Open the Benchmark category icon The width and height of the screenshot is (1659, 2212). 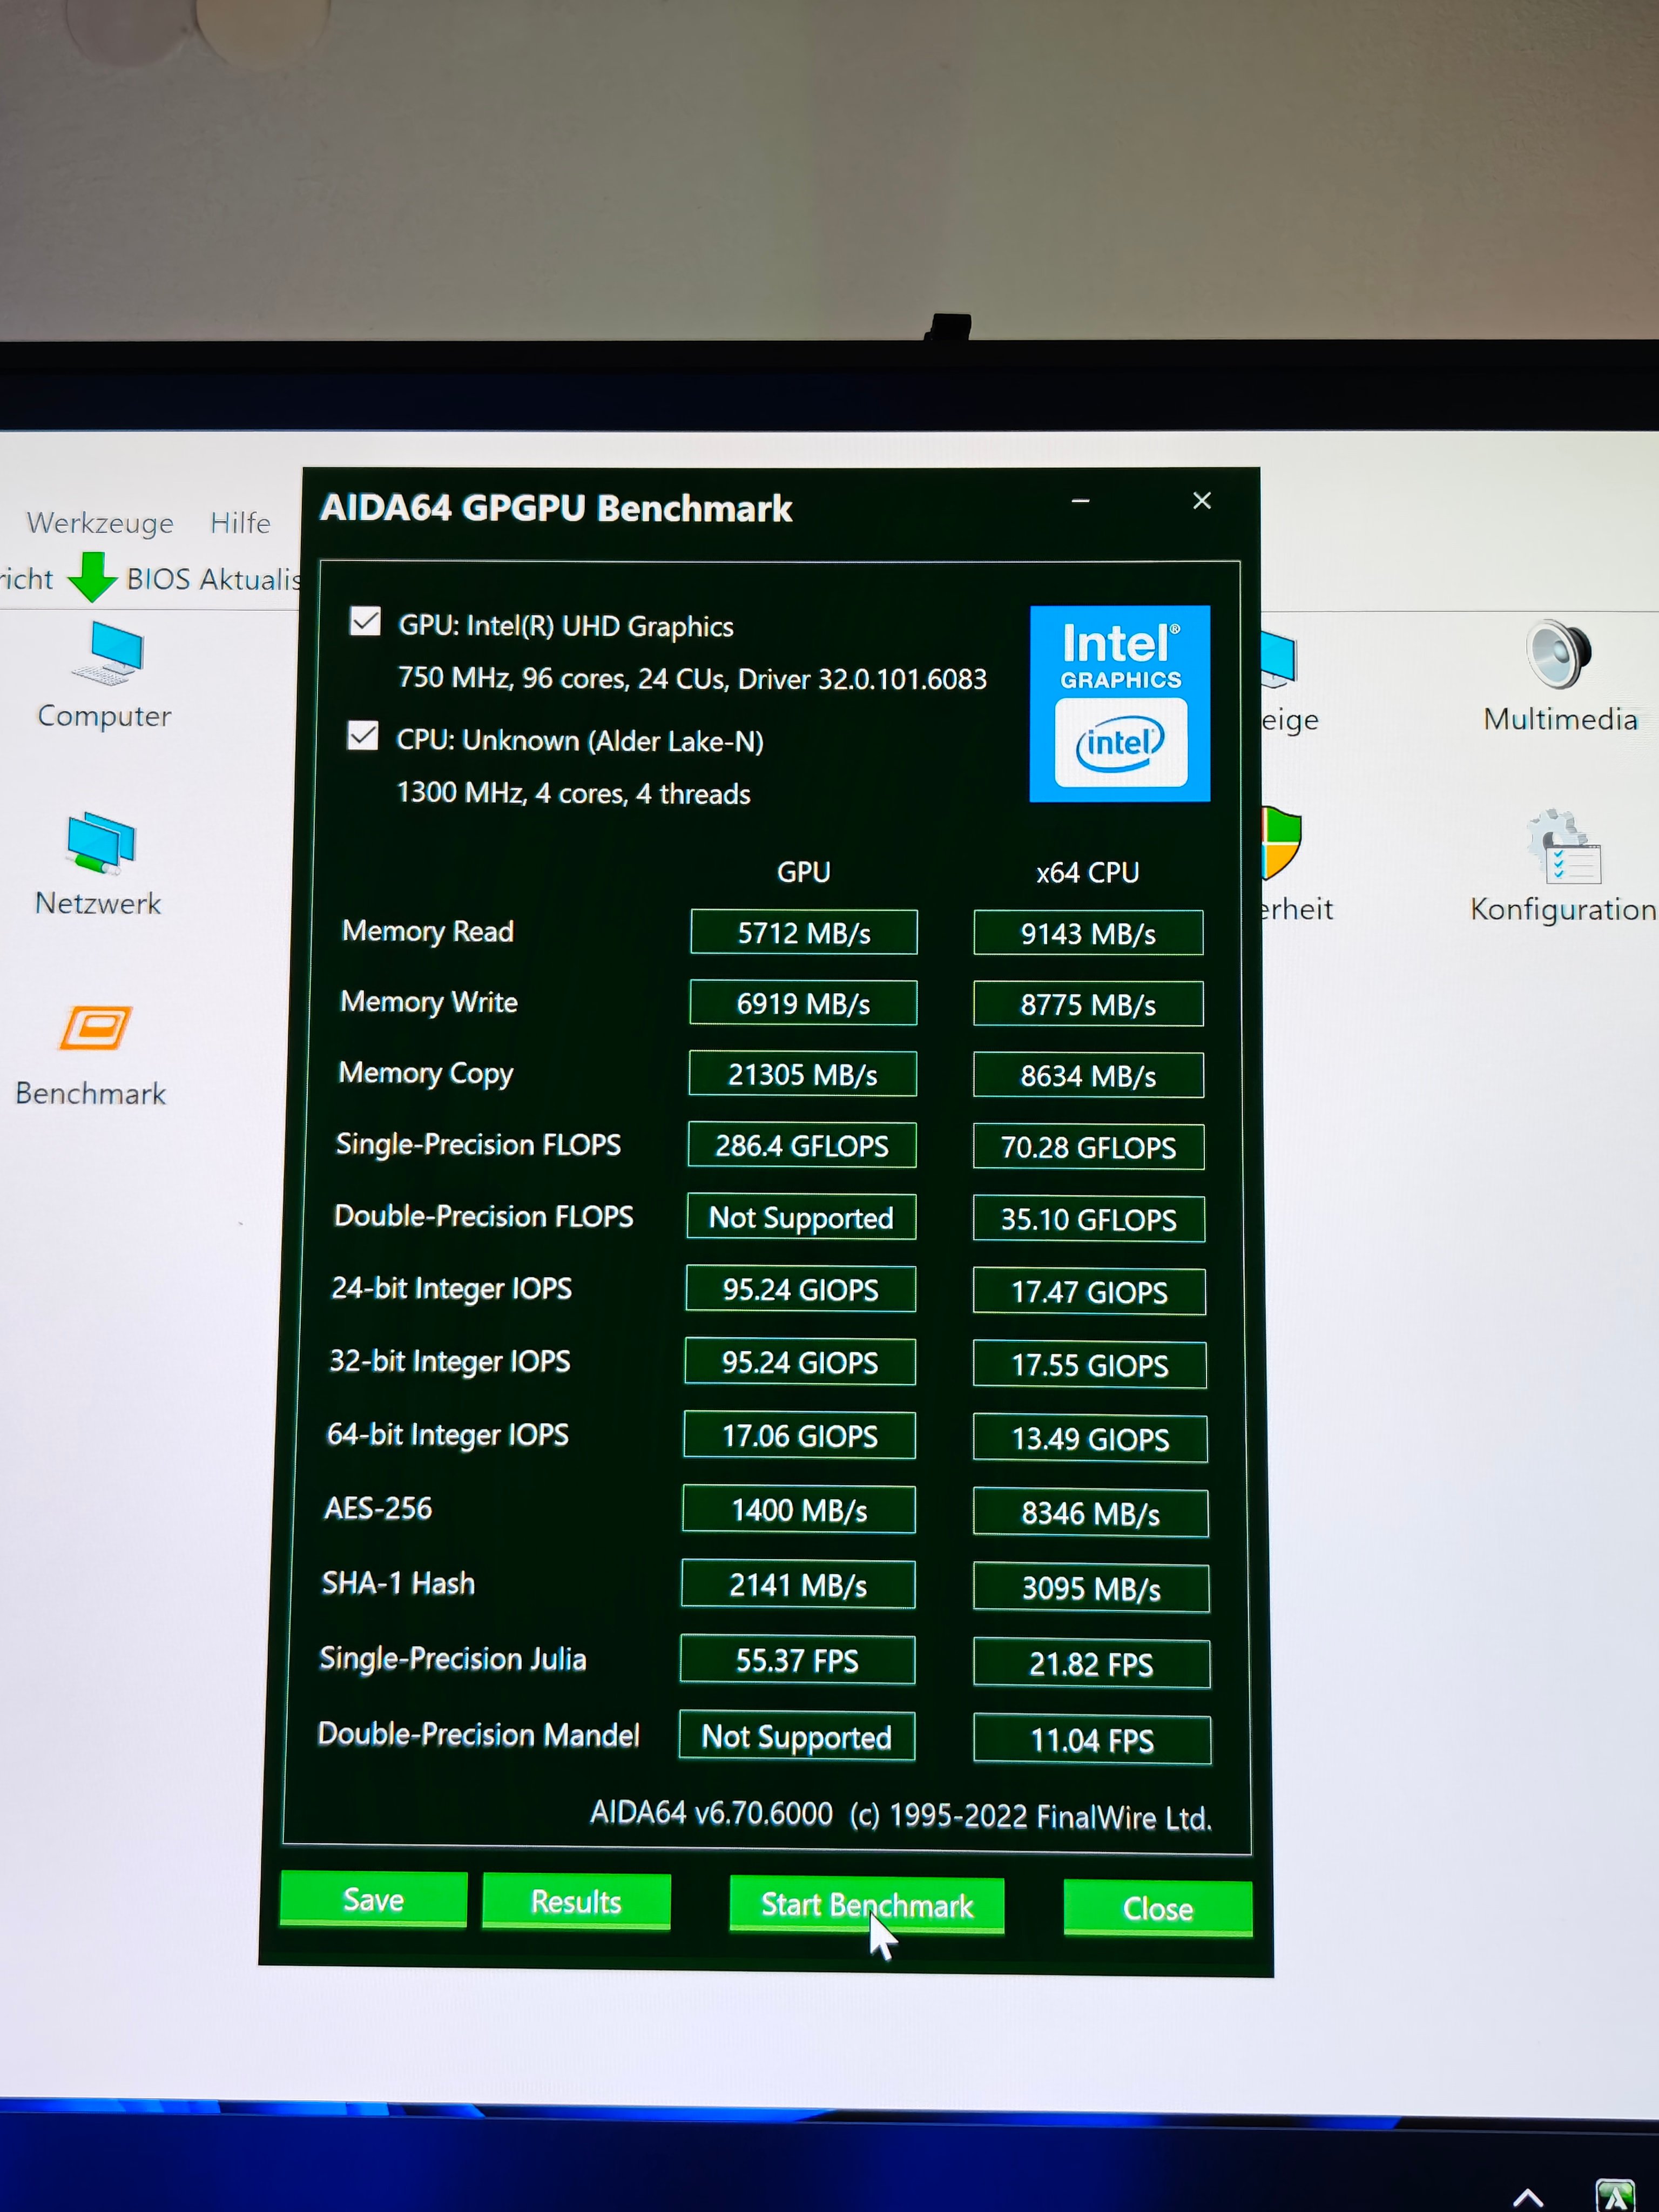pyautogui.click(x=96, y=1028)
